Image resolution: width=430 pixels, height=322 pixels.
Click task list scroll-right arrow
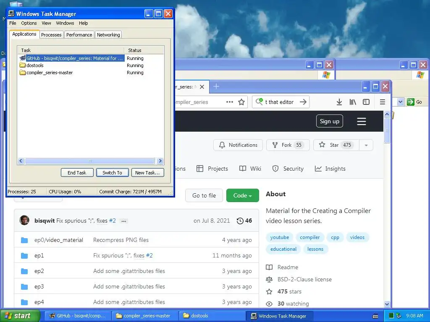160,161
